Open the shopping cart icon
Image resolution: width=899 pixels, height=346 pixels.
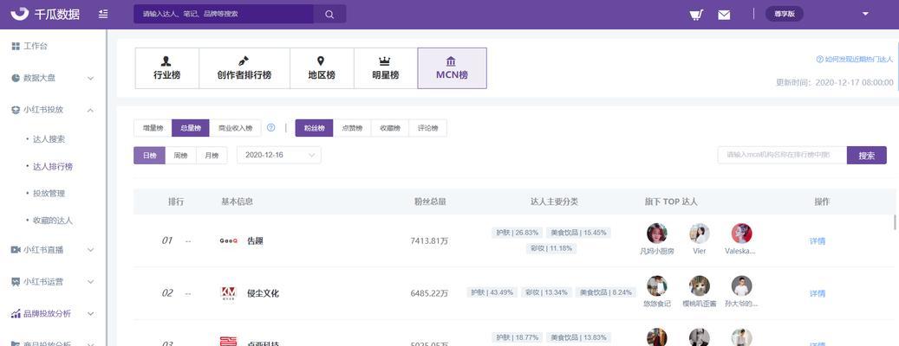point(696,15)
